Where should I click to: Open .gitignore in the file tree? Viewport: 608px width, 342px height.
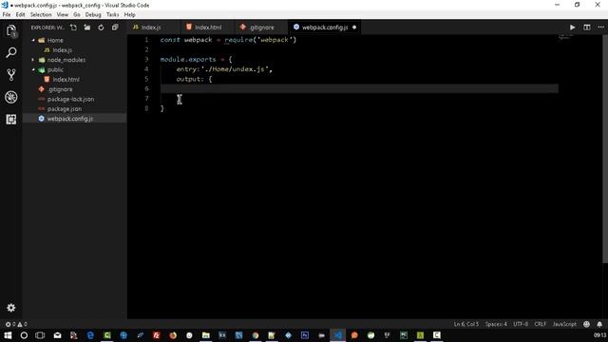[60, 89]
